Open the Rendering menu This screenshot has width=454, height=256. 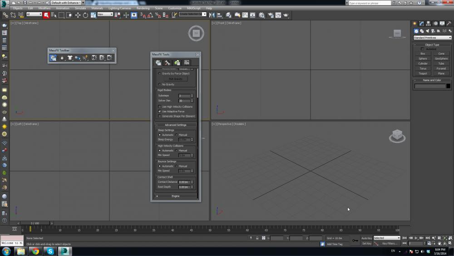point(143,8)
